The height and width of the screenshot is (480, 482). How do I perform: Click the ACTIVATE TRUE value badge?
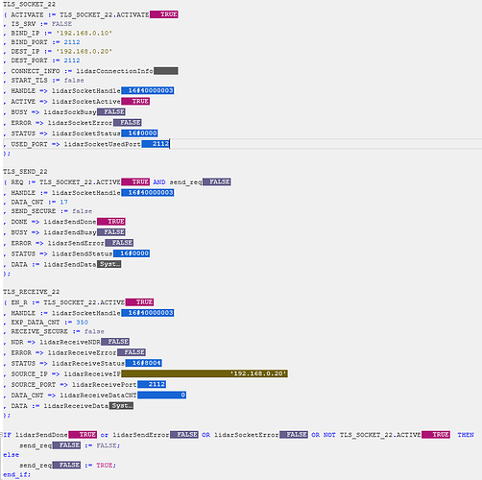(164, 14)
